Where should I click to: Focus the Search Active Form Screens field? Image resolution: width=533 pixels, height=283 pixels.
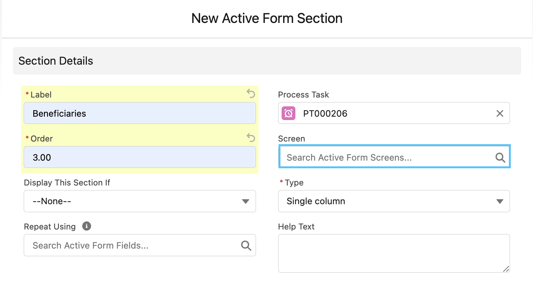pyautogui.click(x=383, y=157)
